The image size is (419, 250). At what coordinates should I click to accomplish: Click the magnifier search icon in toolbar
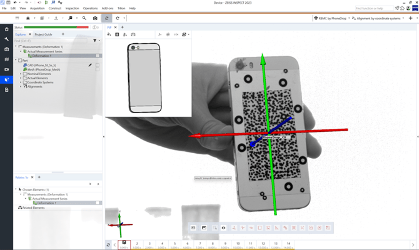[x=84, y=18]
